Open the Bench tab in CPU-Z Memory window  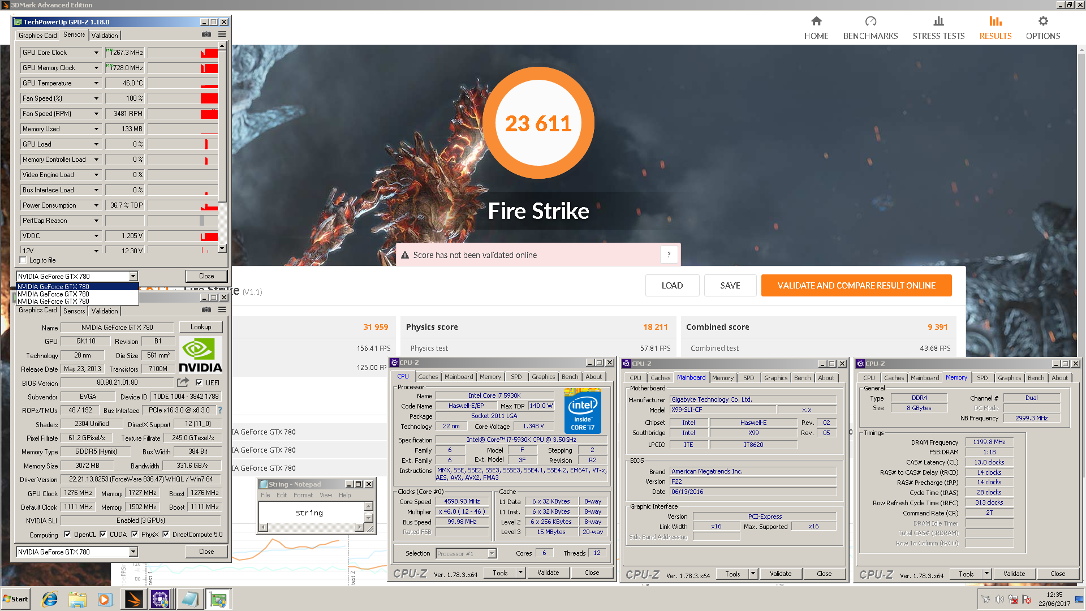point(1036,378)
